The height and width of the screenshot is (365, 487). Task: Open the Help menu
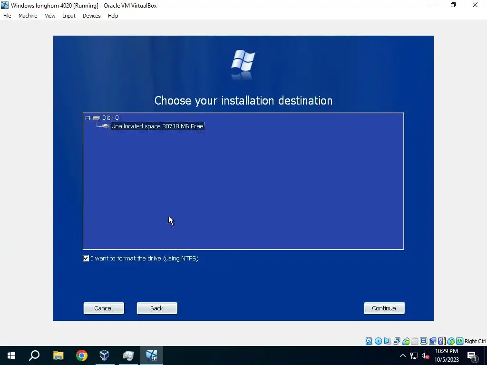(113, 16)
